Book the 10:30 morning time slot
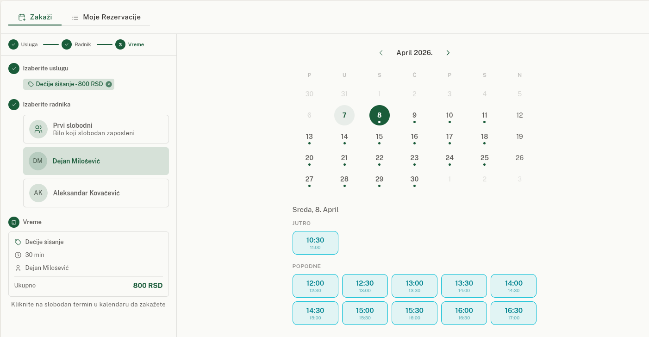Viewport: 649px width, 337px height. tap(315, 243)
